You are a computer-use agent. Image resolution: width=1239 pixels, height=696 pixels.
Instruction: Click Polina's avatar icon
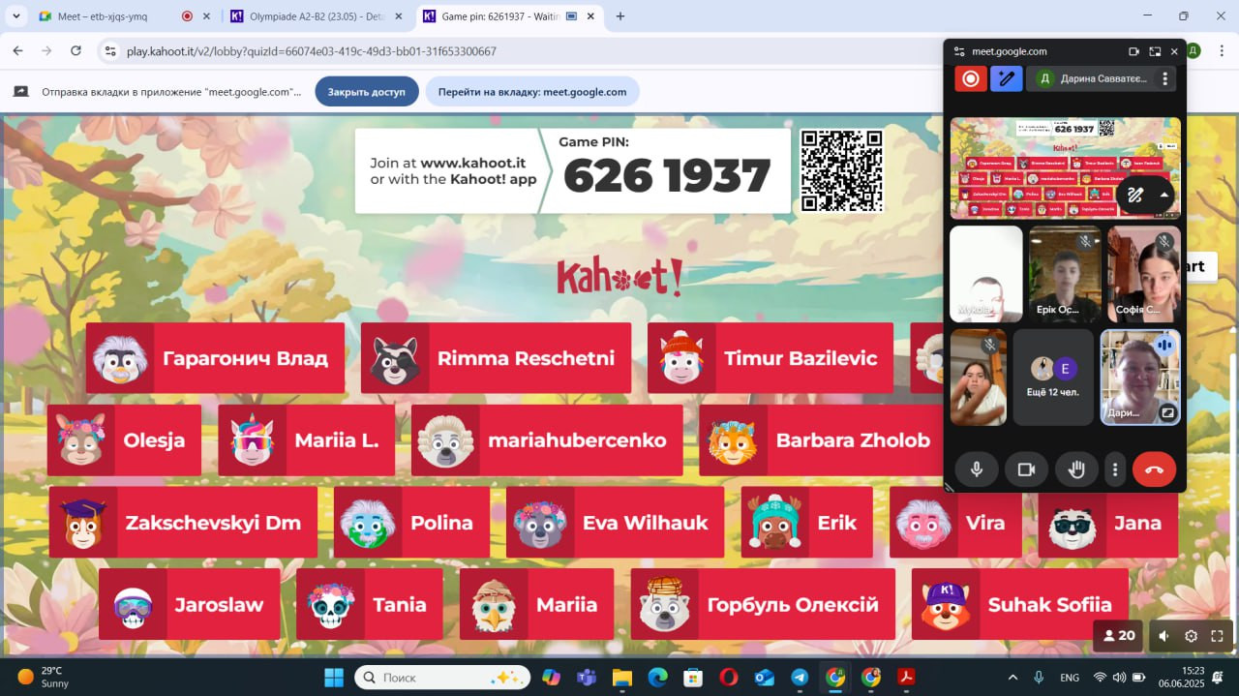pyautogui.click(x=368, y=524)
